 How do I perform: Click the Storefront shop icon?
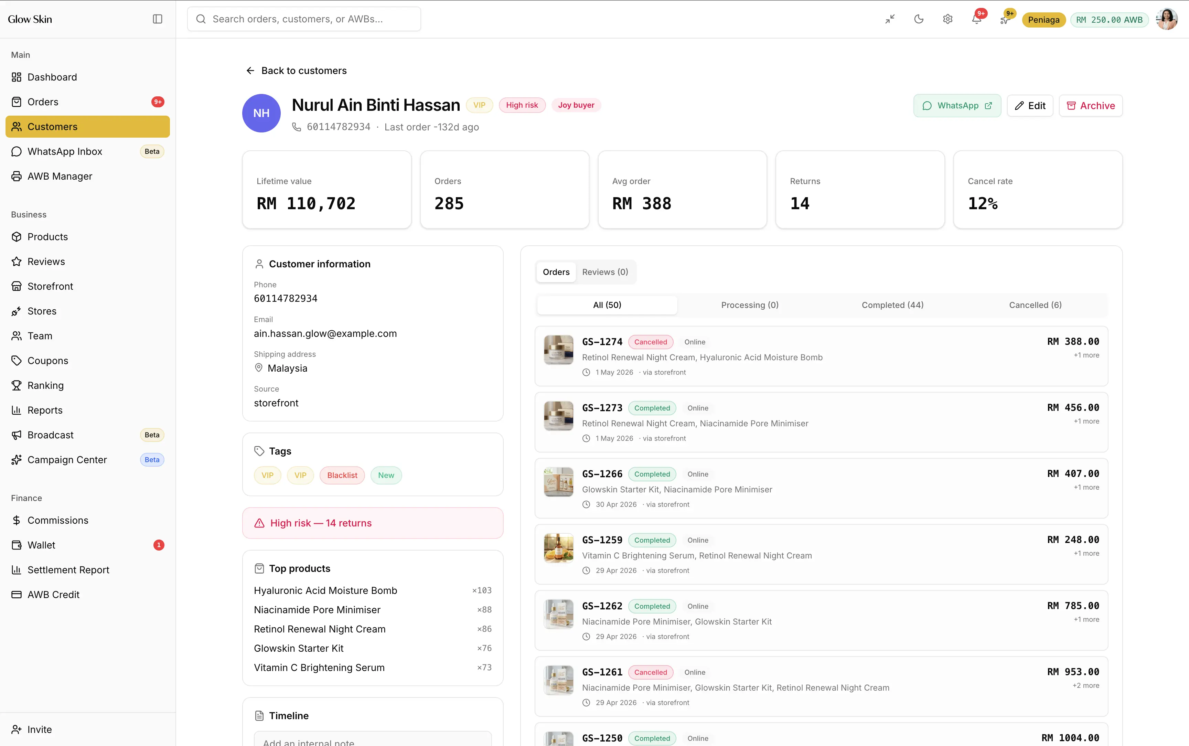[x=17, y=286]
